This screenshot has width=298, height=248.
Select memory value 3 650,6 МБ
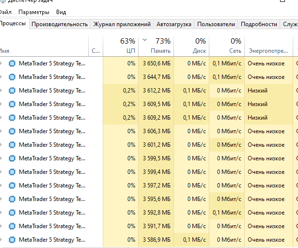[157, 63]
